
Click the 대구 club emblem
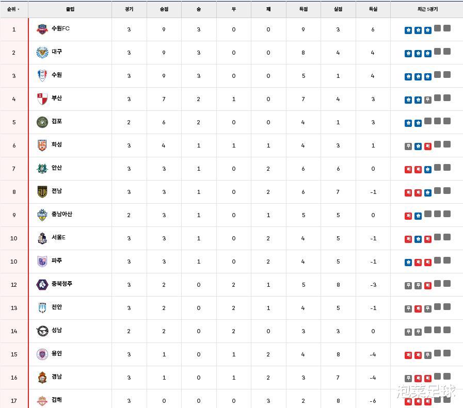tap(42, 53)
